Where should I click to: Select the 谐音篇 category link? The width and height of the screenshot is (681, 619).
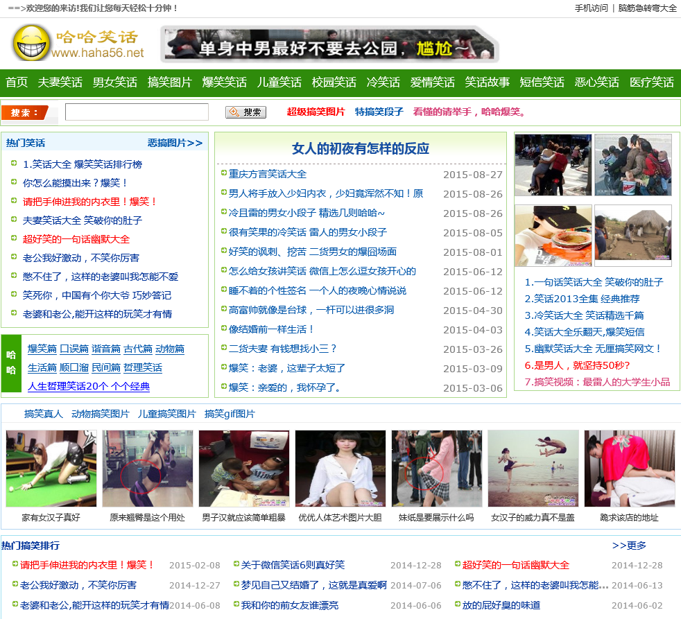(x=106, y=349)
